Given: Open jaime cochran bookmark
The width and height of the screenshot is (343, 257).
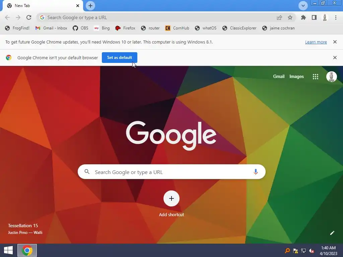Looking at the screenshot, I should 278,28.
